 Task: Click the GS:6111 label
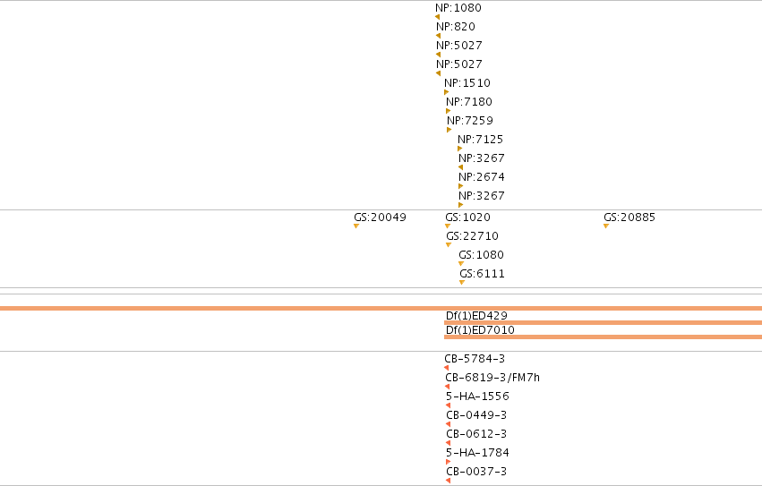coord(482,274)
